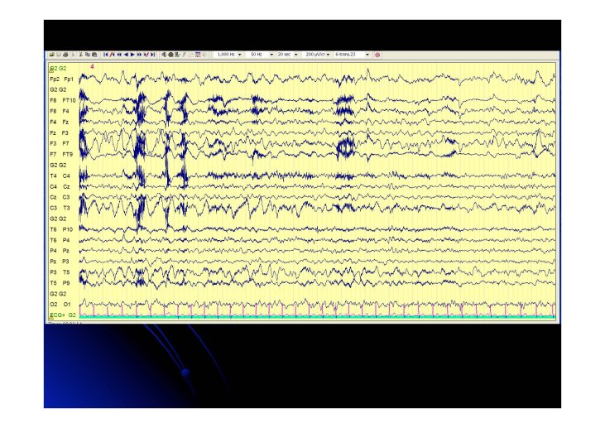Jump to start of EEG recording
The image size is (605, 428).
pyautogui.click(x=106, y=55)
